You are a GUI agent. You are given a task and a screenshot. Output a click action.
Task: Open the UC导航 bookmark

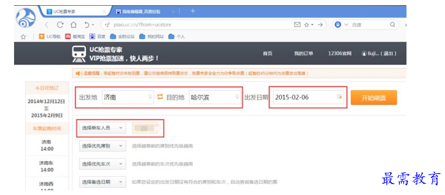49,36
